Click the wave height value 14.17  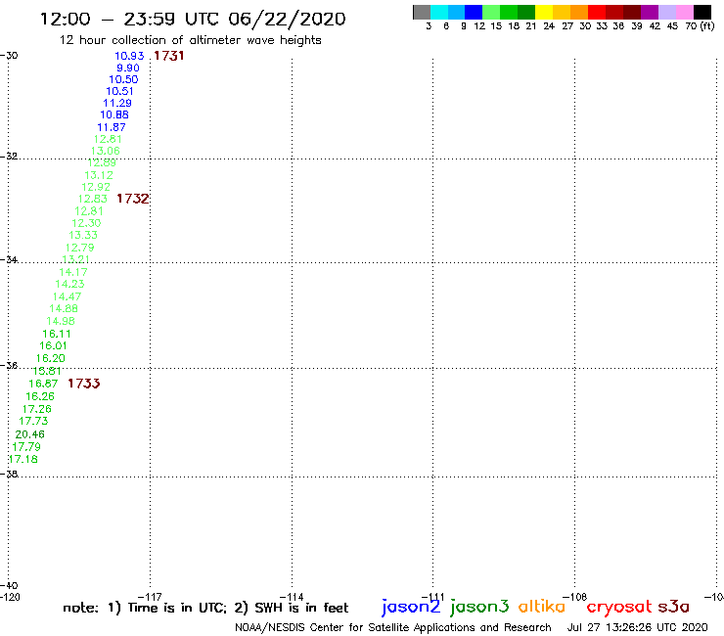73,272
